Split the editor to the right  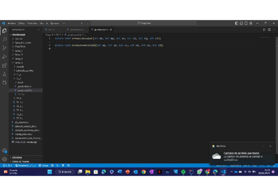(269, 30)
